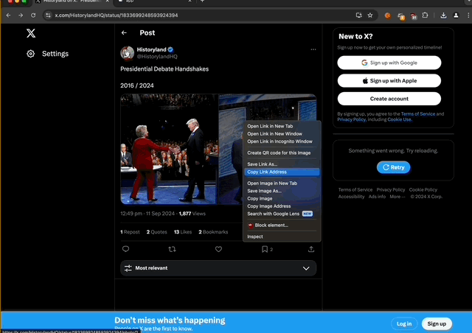Image resolution: width=472 pixels, height=333 pixels.
Task: Open the browser downloads icon
Action: [x=443, y=15]
